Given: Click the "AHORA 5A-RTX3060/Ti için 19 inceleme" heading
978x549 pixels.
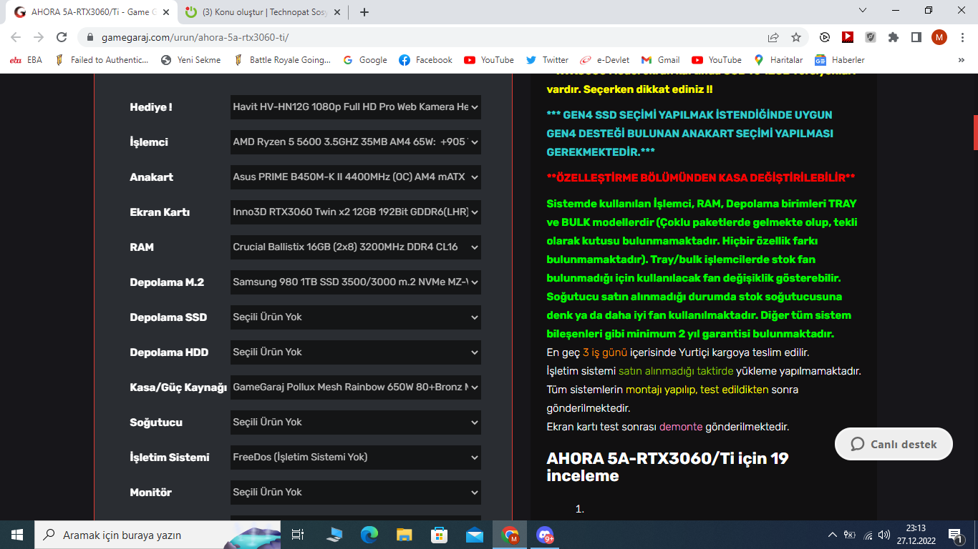Looking at the screenshot, I should pos(667,467).
